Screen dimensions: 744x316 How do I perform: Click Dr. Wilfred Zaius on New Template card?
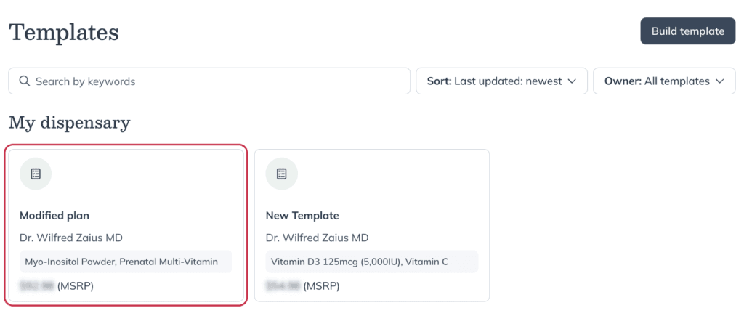click(x=317, y=238)
